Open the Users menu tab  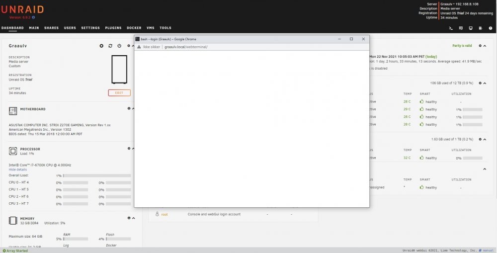pos(70,28)
